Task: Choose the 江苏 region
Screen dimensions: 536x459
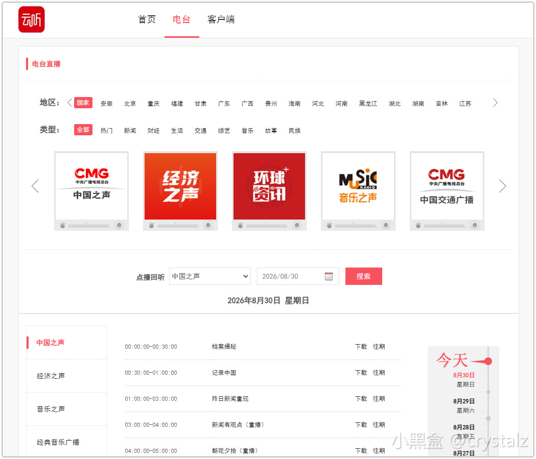Action: pos(465,104)
